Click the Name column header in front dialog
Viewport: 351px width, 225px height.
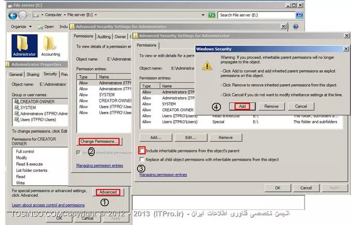[178, 86]
